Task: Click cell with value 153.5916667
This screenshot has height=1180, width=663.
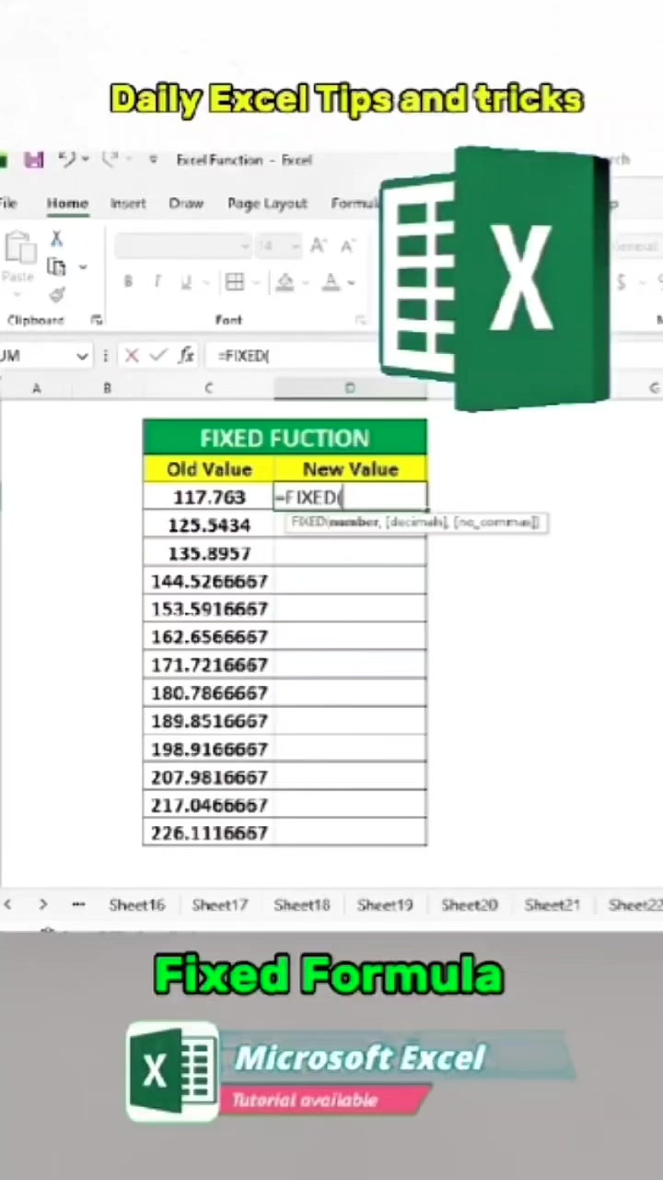Action: click(x=209, y=608)
